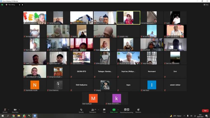Expand audio options arrow next to Unmute
Image resolution: width=210 pixels, height=118 pixels.
[x=8, y=109]
